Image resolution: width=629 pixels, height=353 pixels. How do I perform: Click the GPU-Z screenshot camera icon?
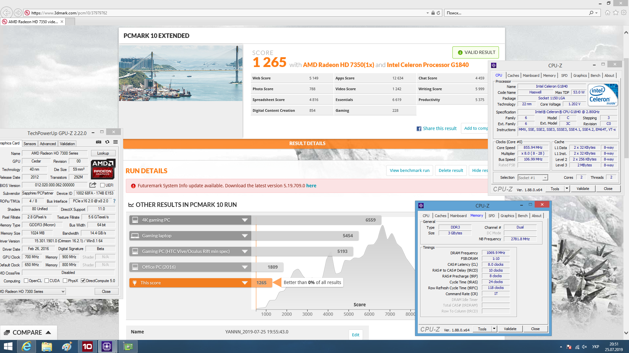click(x=98, y=142)
